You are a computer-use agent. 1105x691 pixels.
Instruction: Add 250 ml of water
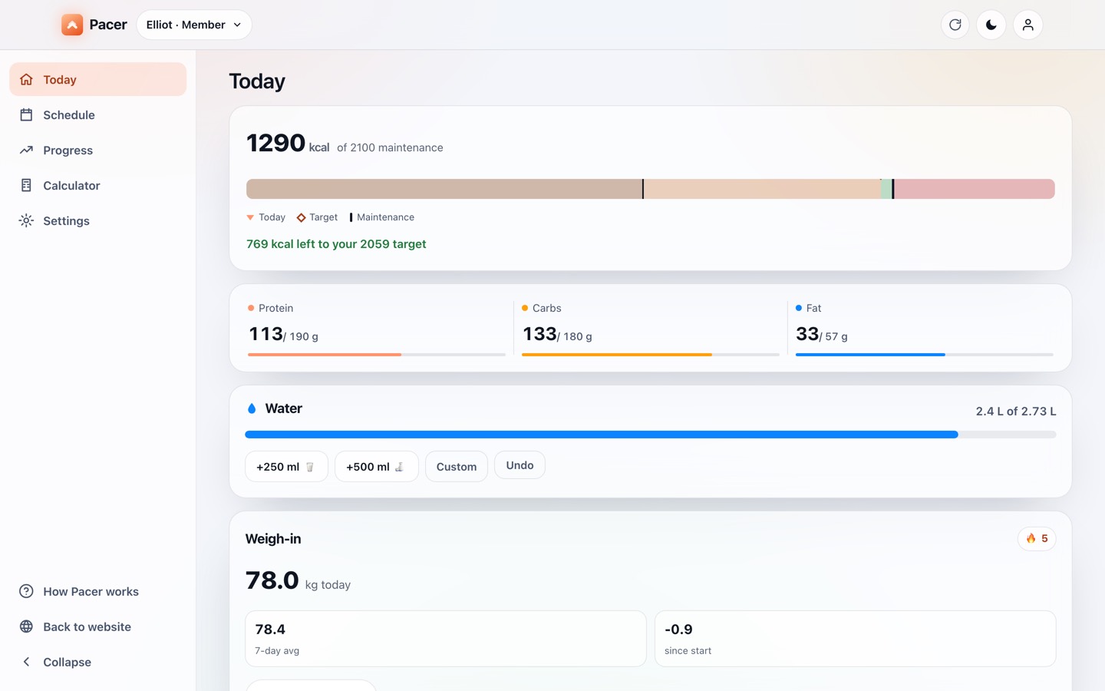286,467
